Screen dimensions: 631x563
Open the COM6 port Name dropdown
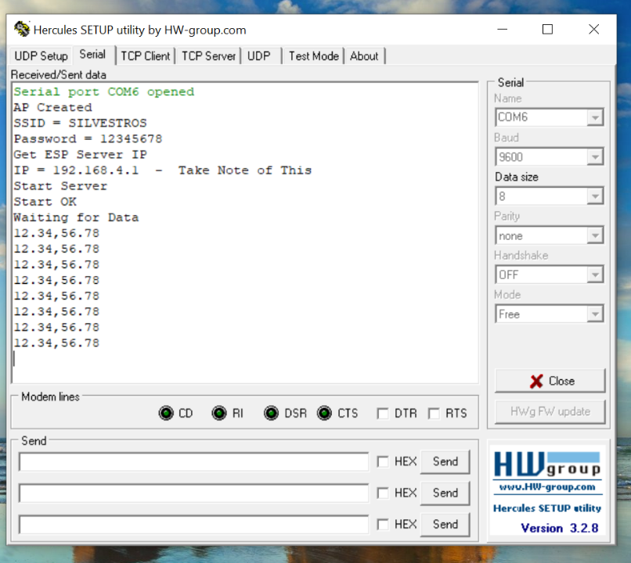[x=595, y=118]
